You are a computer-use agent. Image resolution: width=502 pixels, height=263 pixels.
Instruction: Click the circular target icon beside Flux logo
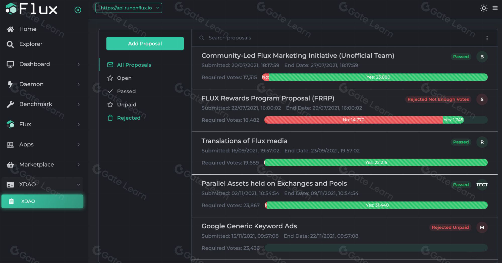coord(78,10)
